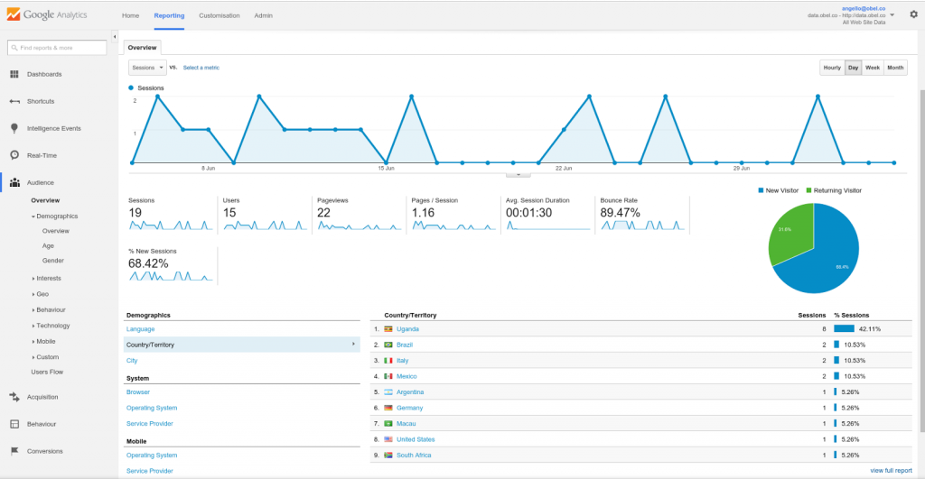Screen dimensions: 925x479
Task: Click the Brazil flag icon
Action: 388,345
